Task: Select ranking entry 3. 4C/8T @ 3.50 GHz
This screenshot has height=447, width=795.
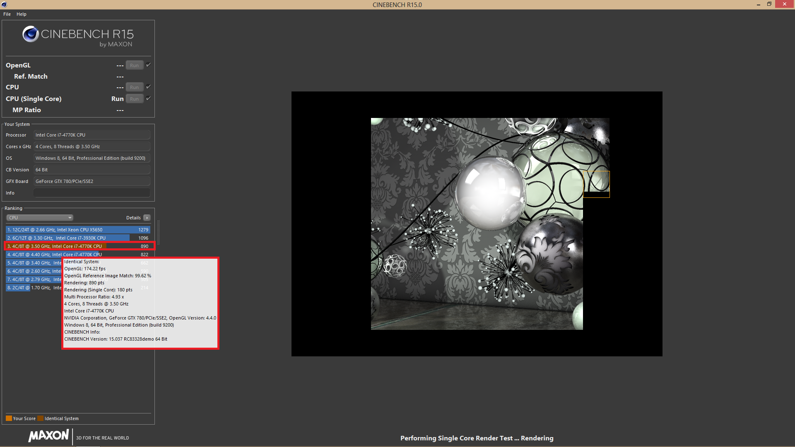Action: [78, 246]
